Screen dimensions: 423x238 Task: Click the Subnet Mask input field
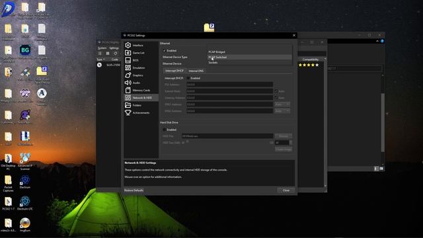click(x=229, y=91)
